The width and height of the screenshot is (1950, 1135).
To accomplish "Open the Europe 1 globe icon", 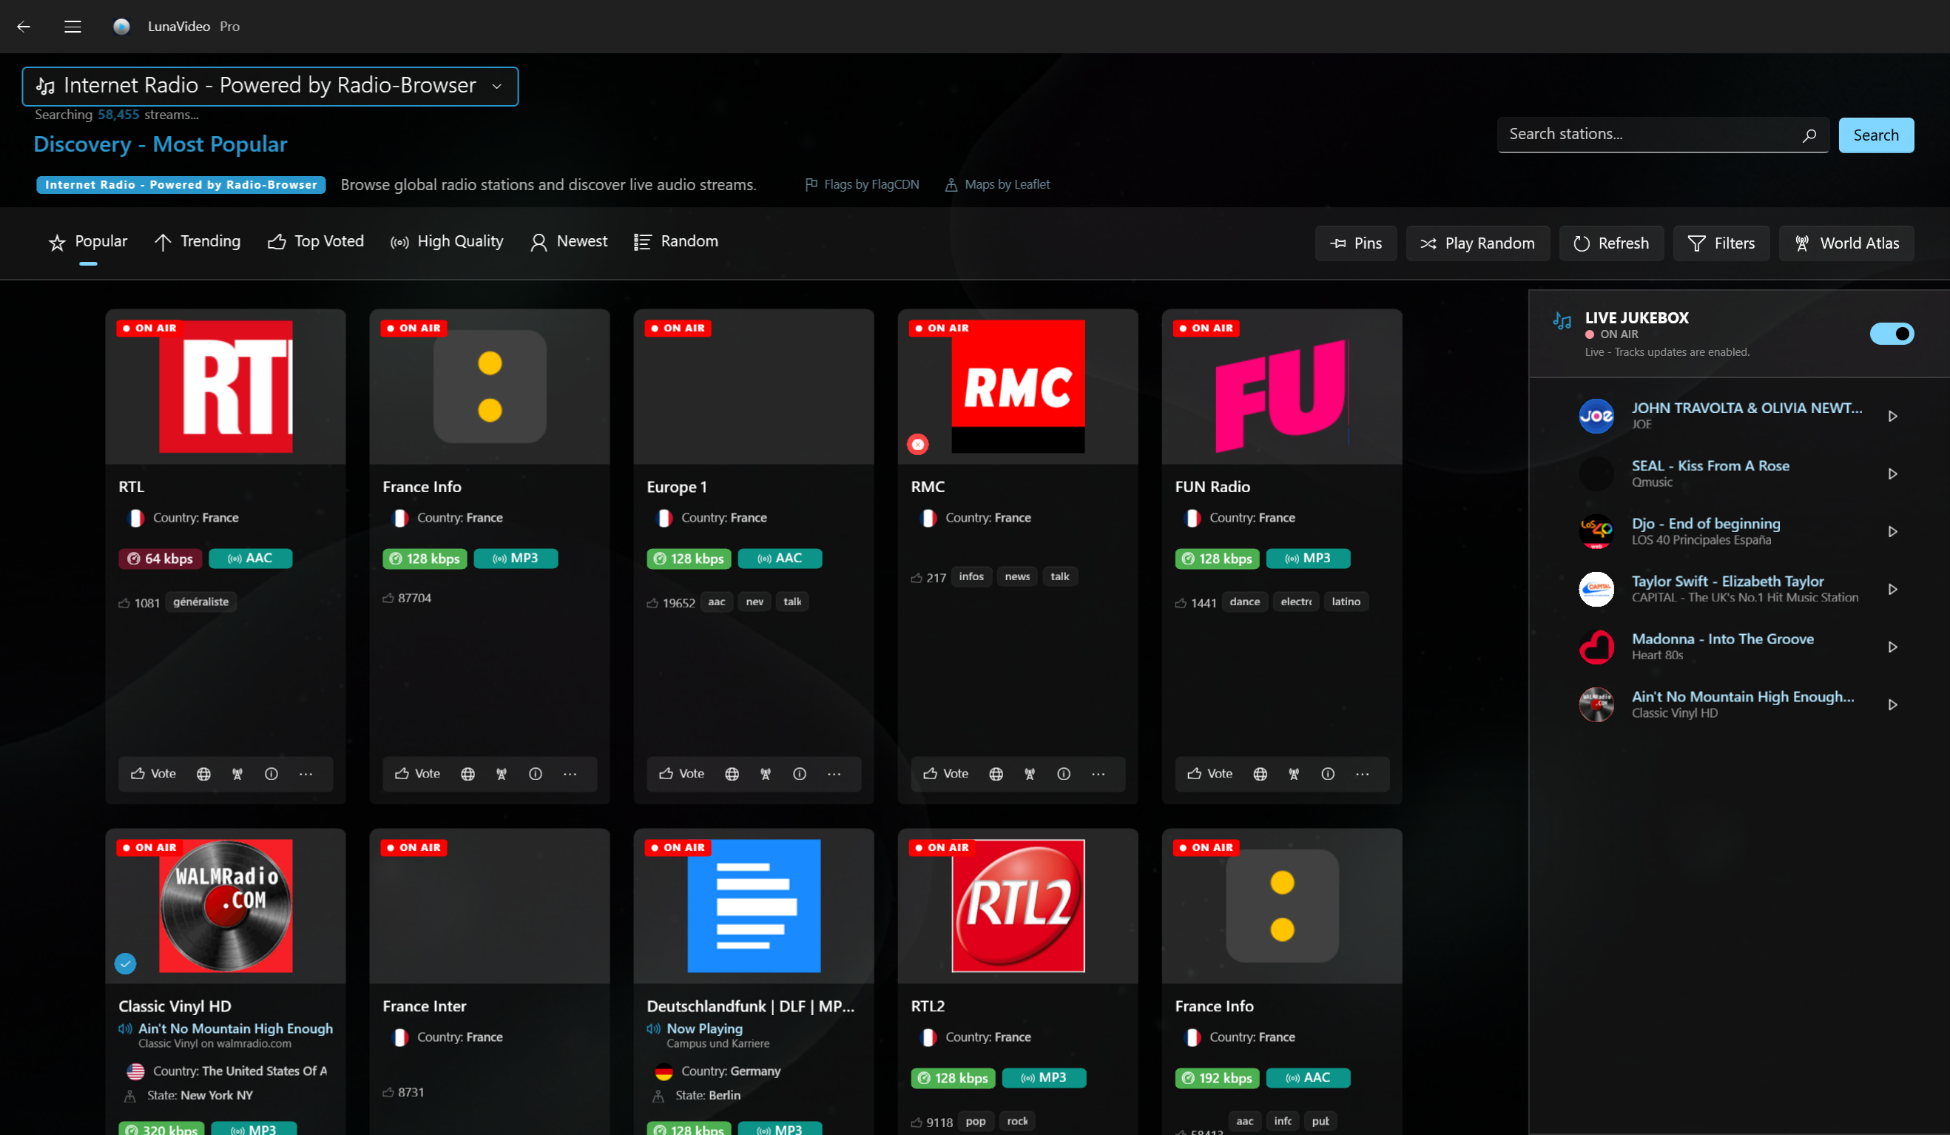I will [x=732, y=773].
